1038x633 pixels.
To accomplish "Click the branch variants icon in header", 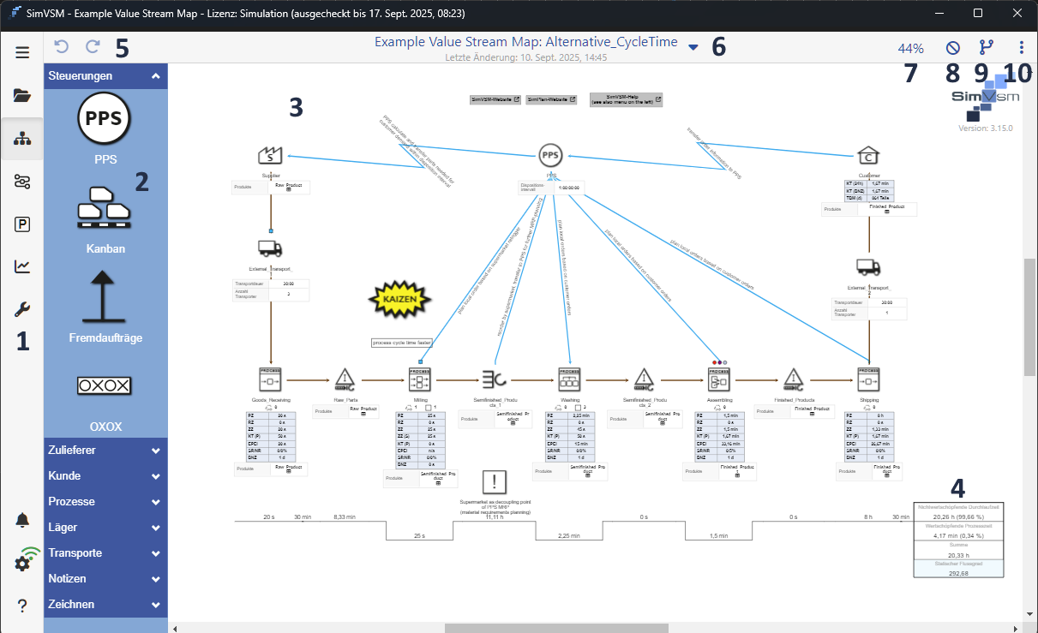I will (987, 49).
